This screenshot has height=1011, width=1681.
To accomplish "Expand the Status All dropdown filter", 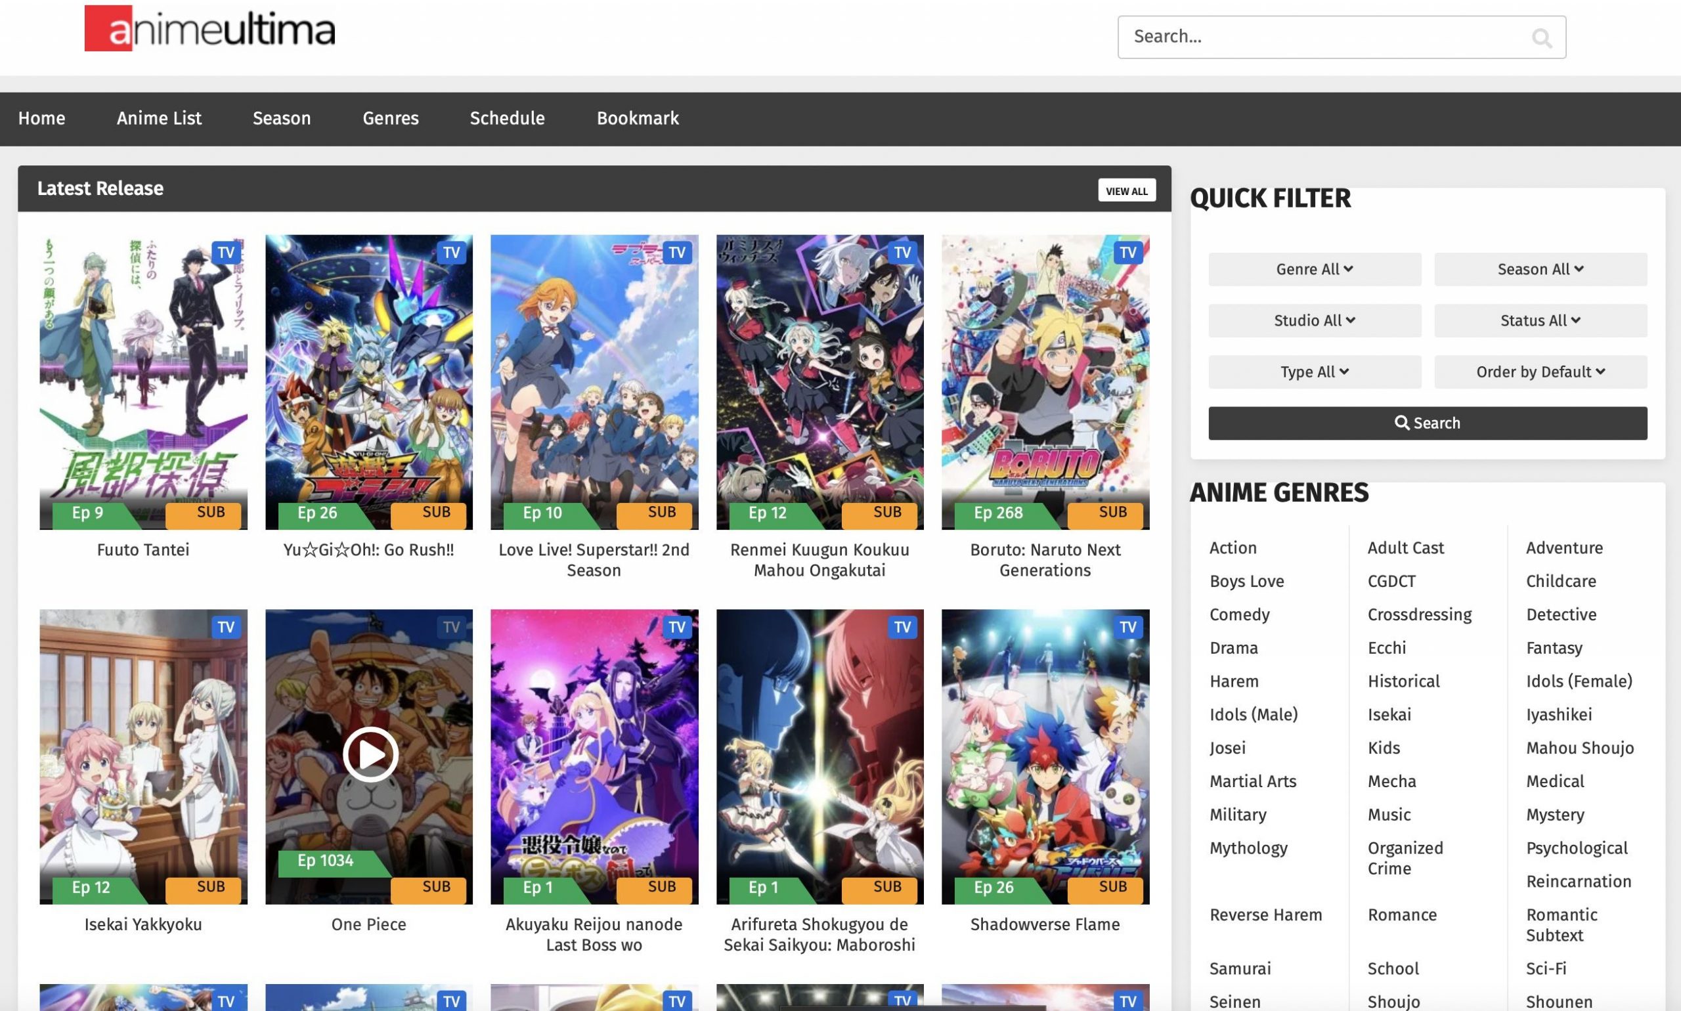I will [1540, 320].
